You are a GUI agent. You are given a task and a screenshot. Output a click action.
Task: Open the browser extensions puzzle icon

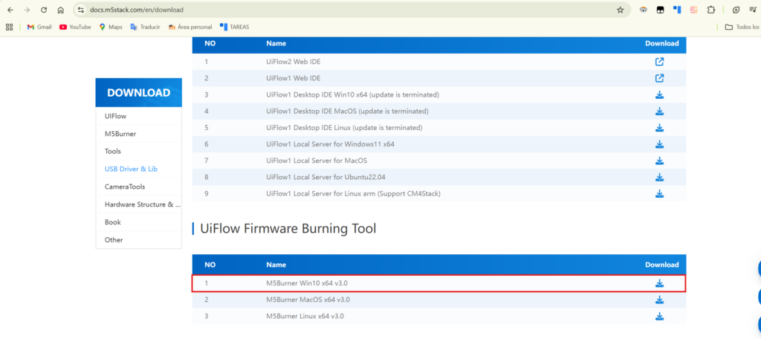pyautogui.click(x=710, y=10)
